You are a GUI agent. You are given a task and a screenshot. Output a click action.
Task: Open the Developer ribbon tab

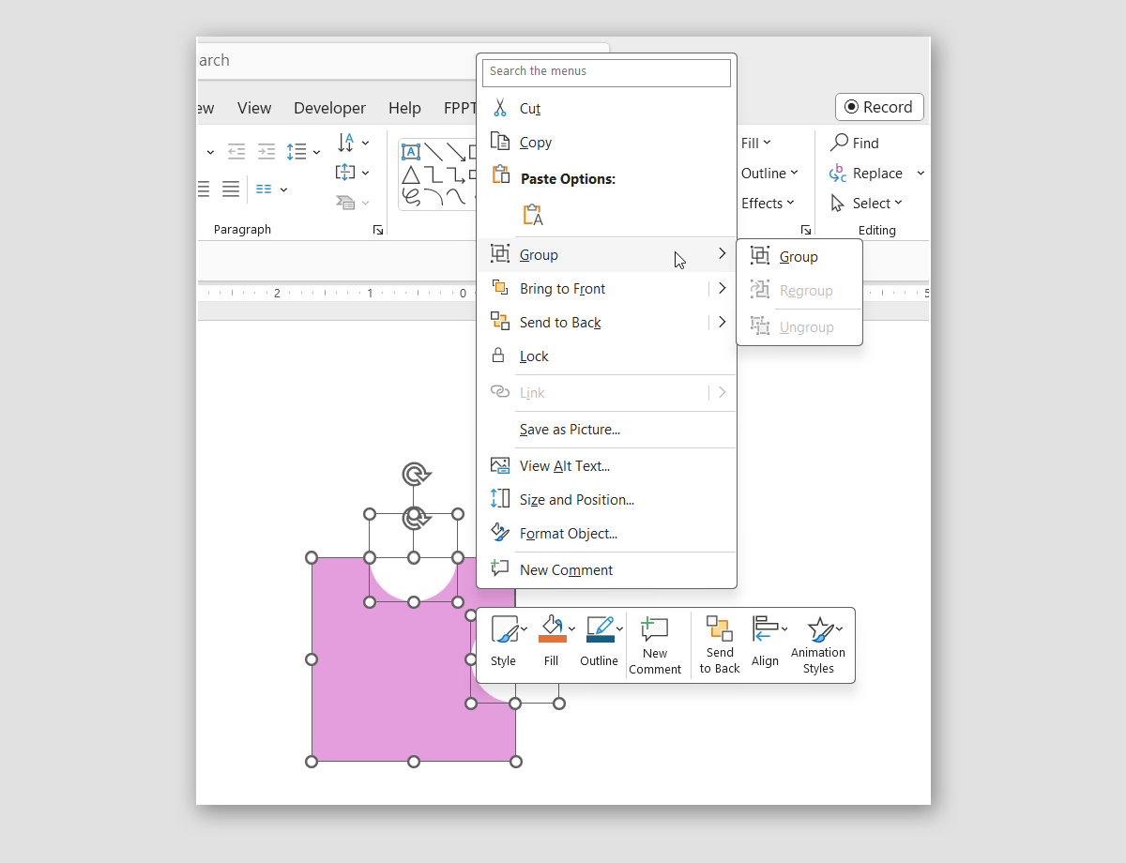(x=329, y=108)
